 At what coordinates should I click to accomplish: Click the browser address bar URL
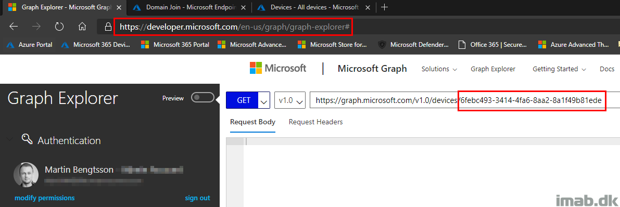[234, 27]
